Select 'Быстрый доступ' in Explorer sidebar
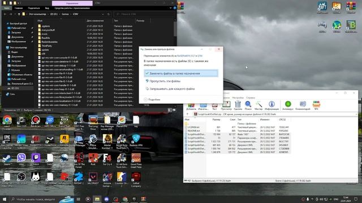The height and width of the screenshot is (203, 362). tap(18, 24)
